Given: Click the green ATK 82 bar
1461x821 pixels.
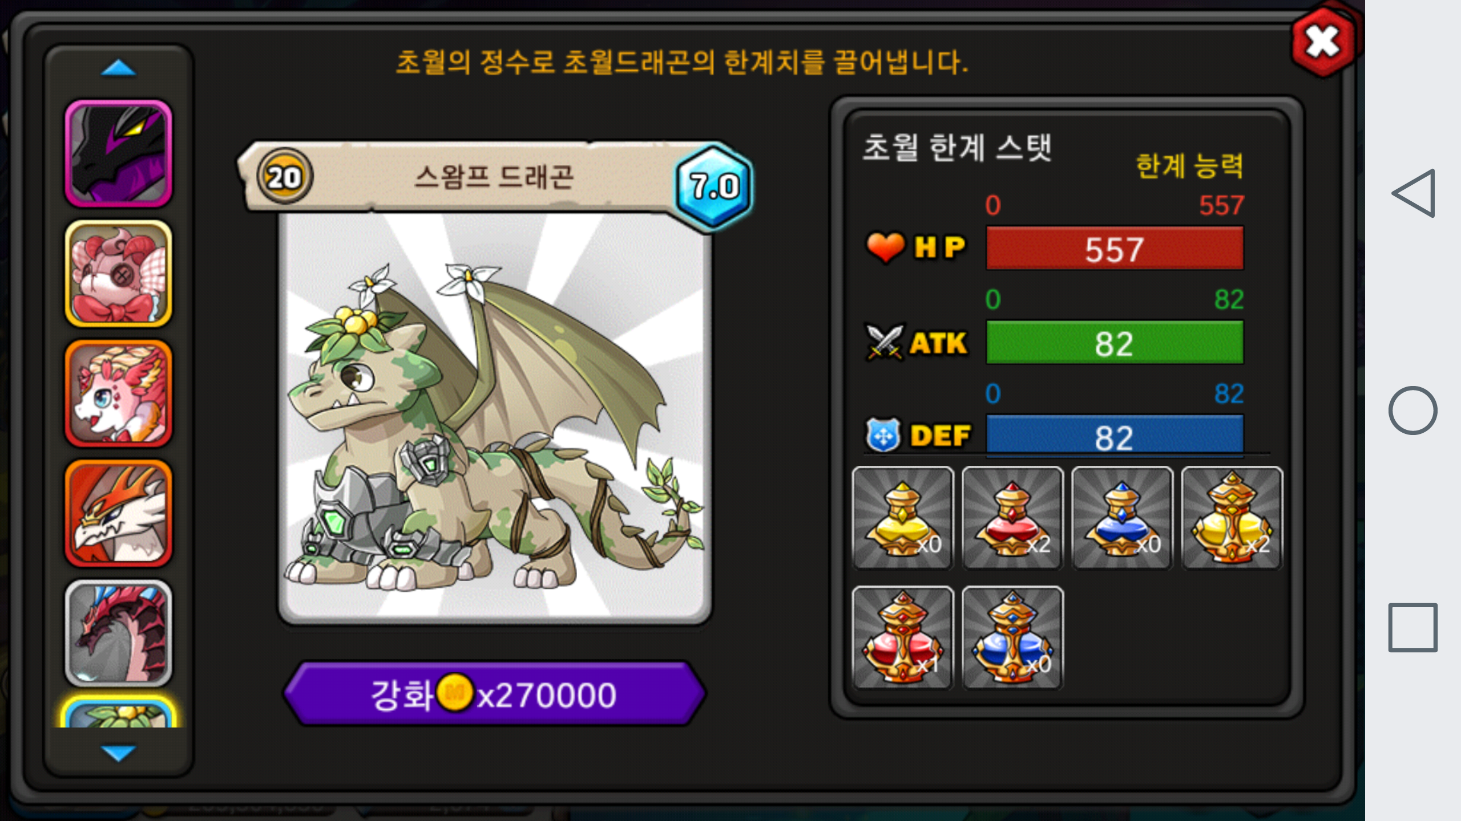Looking at the screenshot, I should pyautogui.click(x=1115, y=343).
